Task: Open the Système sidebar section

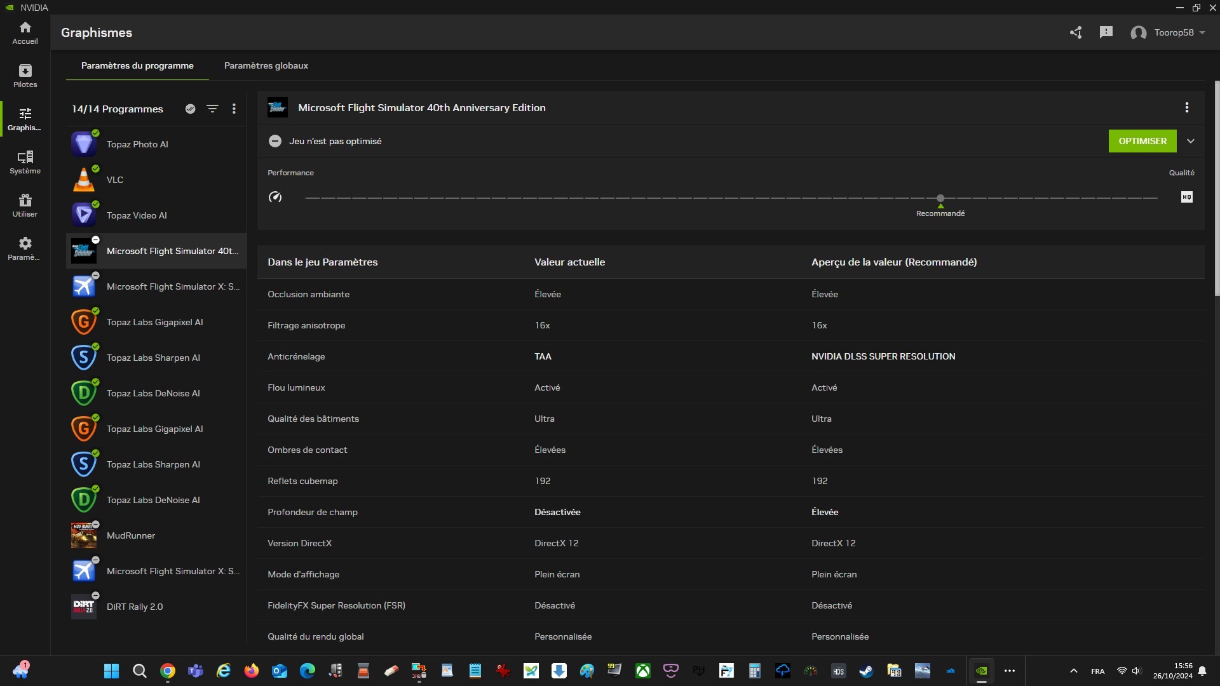Action: [x=25, y=162]
